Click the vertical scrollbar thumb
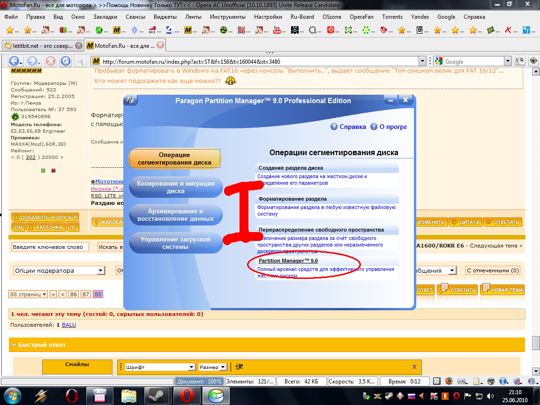Image resolution: width=540 pixels, height=405 pixels. coord(535,342)
